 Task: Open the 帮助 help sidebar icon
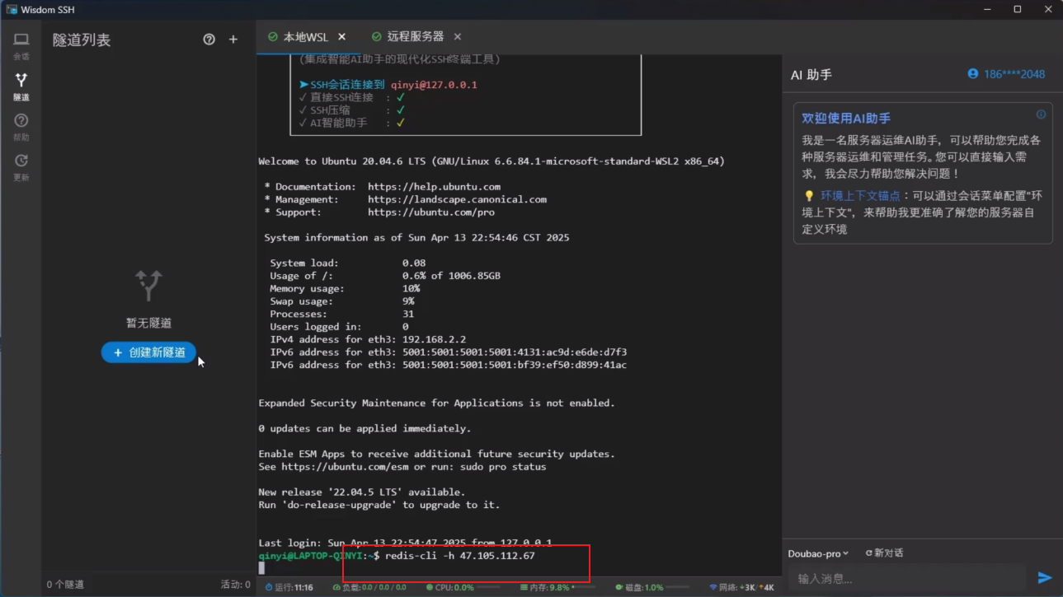click(21, 120)
